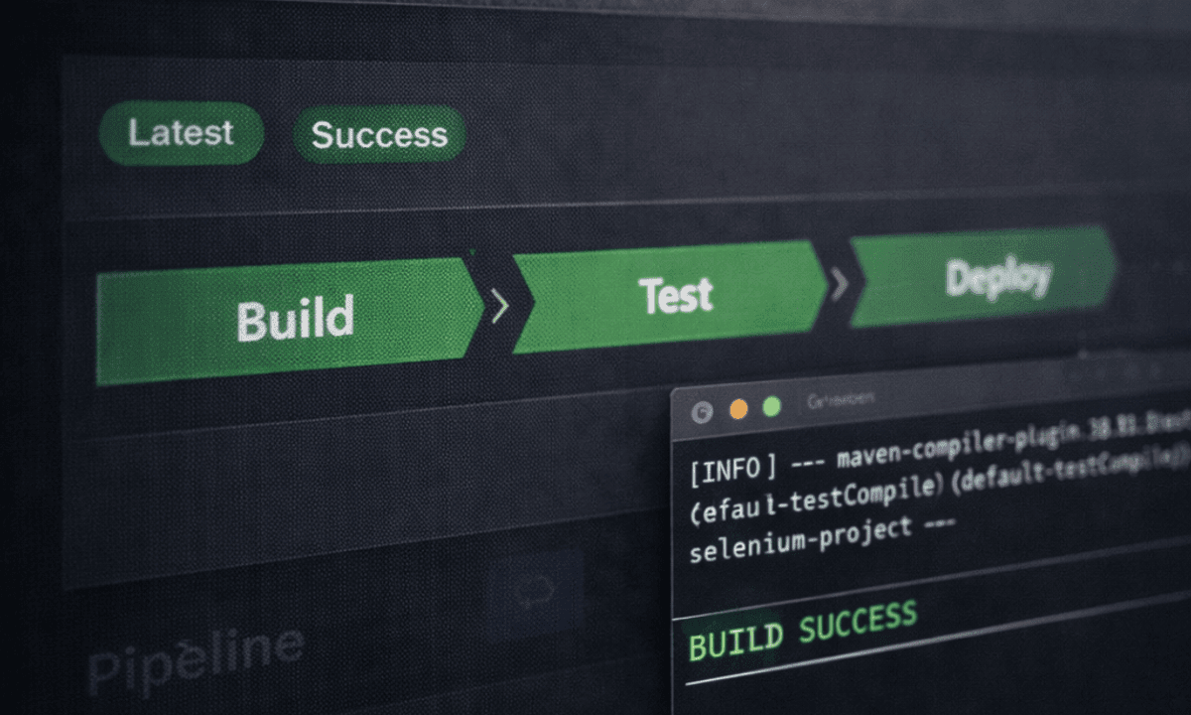1191x715 pixels.
Task: Click the Success status badge
Action: pyautogui.click(x=379, y=134)
